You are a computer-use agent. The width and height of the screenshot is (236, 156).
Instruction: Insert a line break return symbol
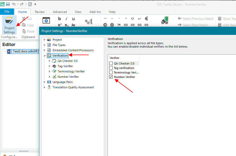(x=140, y=19)
